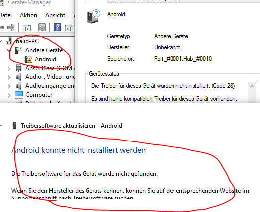Viewport: 260px width, 212px height.
Task: Click the Android warning device icon
Action: point(28,59)
